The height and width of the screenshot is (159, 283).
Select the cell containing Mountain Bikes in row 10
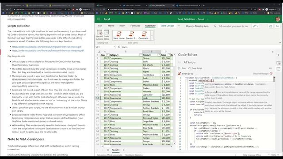click(x=151, y=85)
